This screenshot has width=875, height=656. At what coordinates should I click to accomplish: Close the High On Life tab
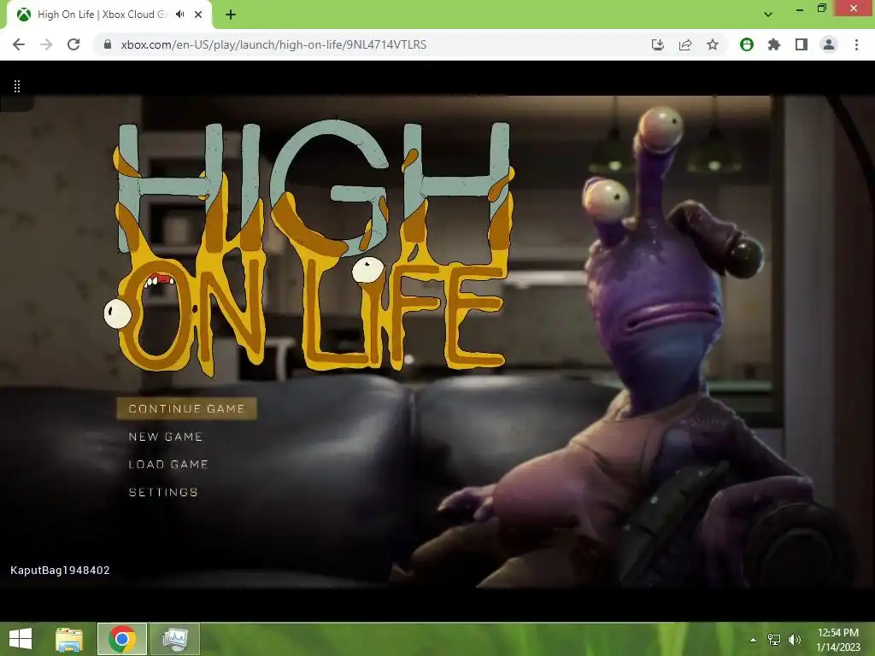pyautogui.click(x=198, y=15)
